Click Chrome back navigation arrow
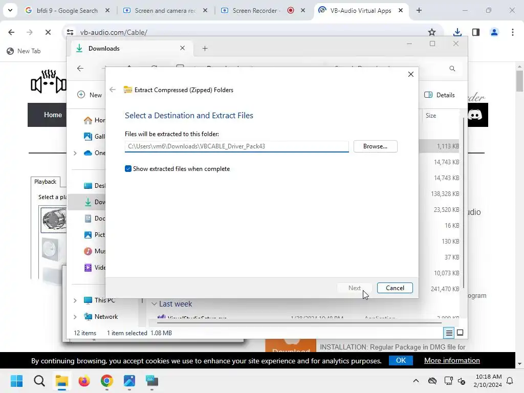The height and width of the screenshot is (393, 524). point(11,32)
